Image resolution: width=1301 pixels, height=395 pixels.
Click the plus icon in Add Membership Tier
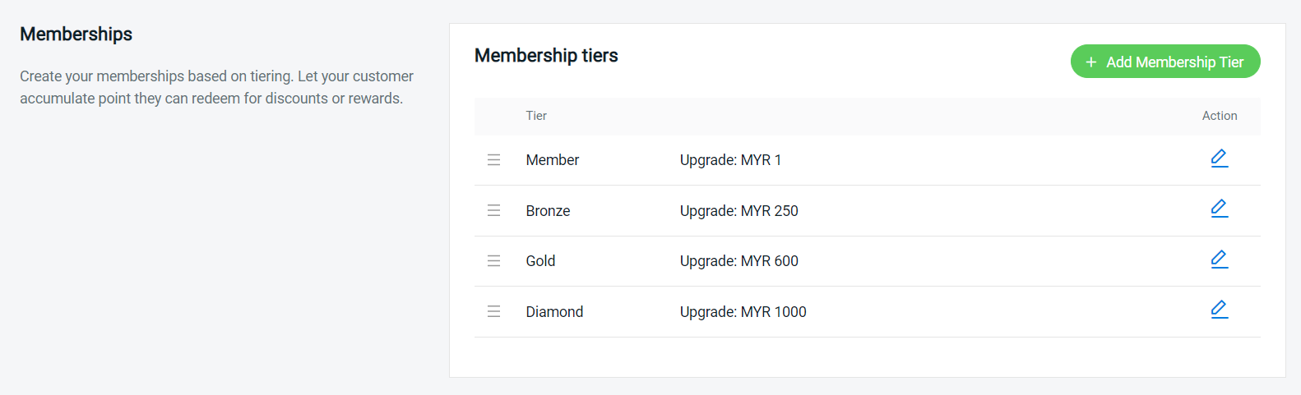tap(1091, 62)
